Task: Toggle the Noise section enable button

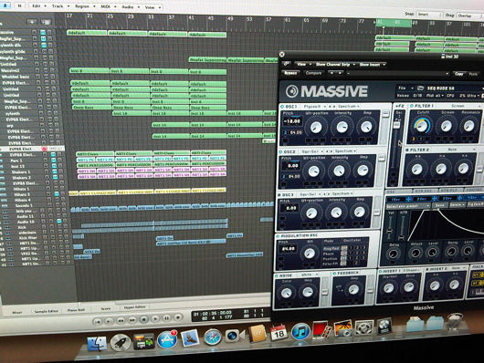Action: point(277,275)
